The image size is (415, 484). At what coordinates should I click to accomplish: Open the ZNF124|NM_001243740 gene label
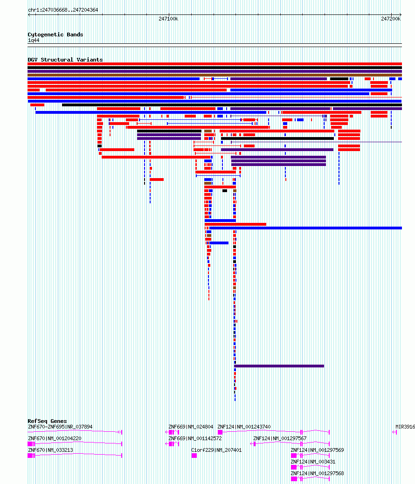point(244,427)
